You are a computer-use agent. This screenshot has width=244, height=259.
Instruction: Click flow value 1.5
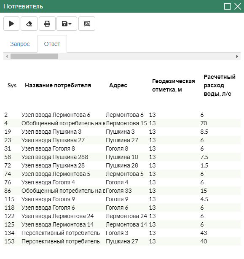[204, 165]
